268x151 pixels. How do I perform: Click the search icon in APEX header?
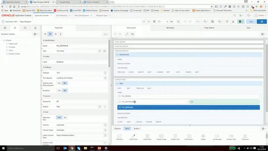tap(234, 16)
